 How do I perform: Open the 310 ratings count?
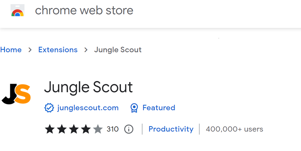click(113, 129)
